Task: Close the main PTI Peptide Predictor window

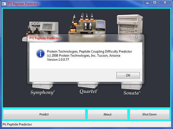Action: 165,3
